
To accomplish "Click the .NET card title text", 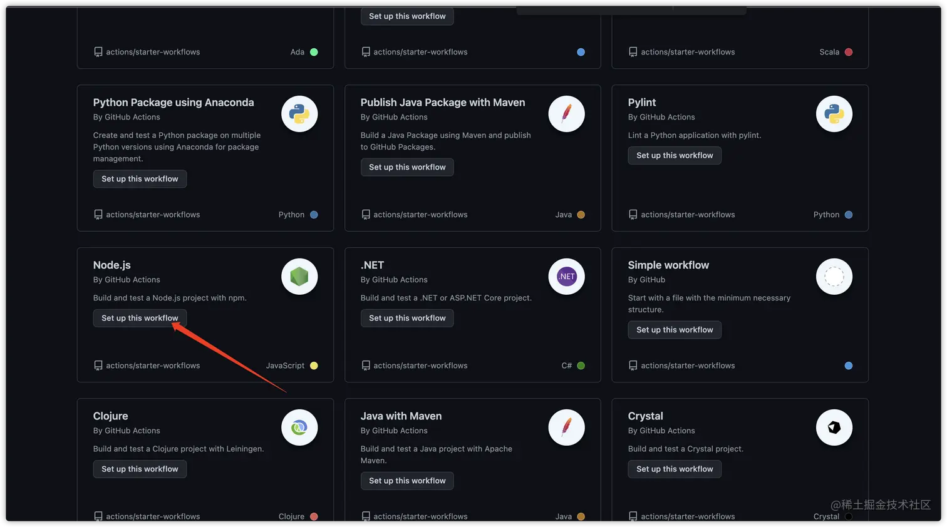I will 372,265.
